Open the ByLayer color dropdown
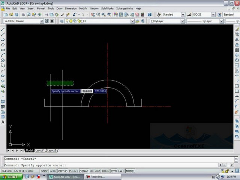Image resolution: width=240 pixels, height=180 pixels. pos(183,21)
